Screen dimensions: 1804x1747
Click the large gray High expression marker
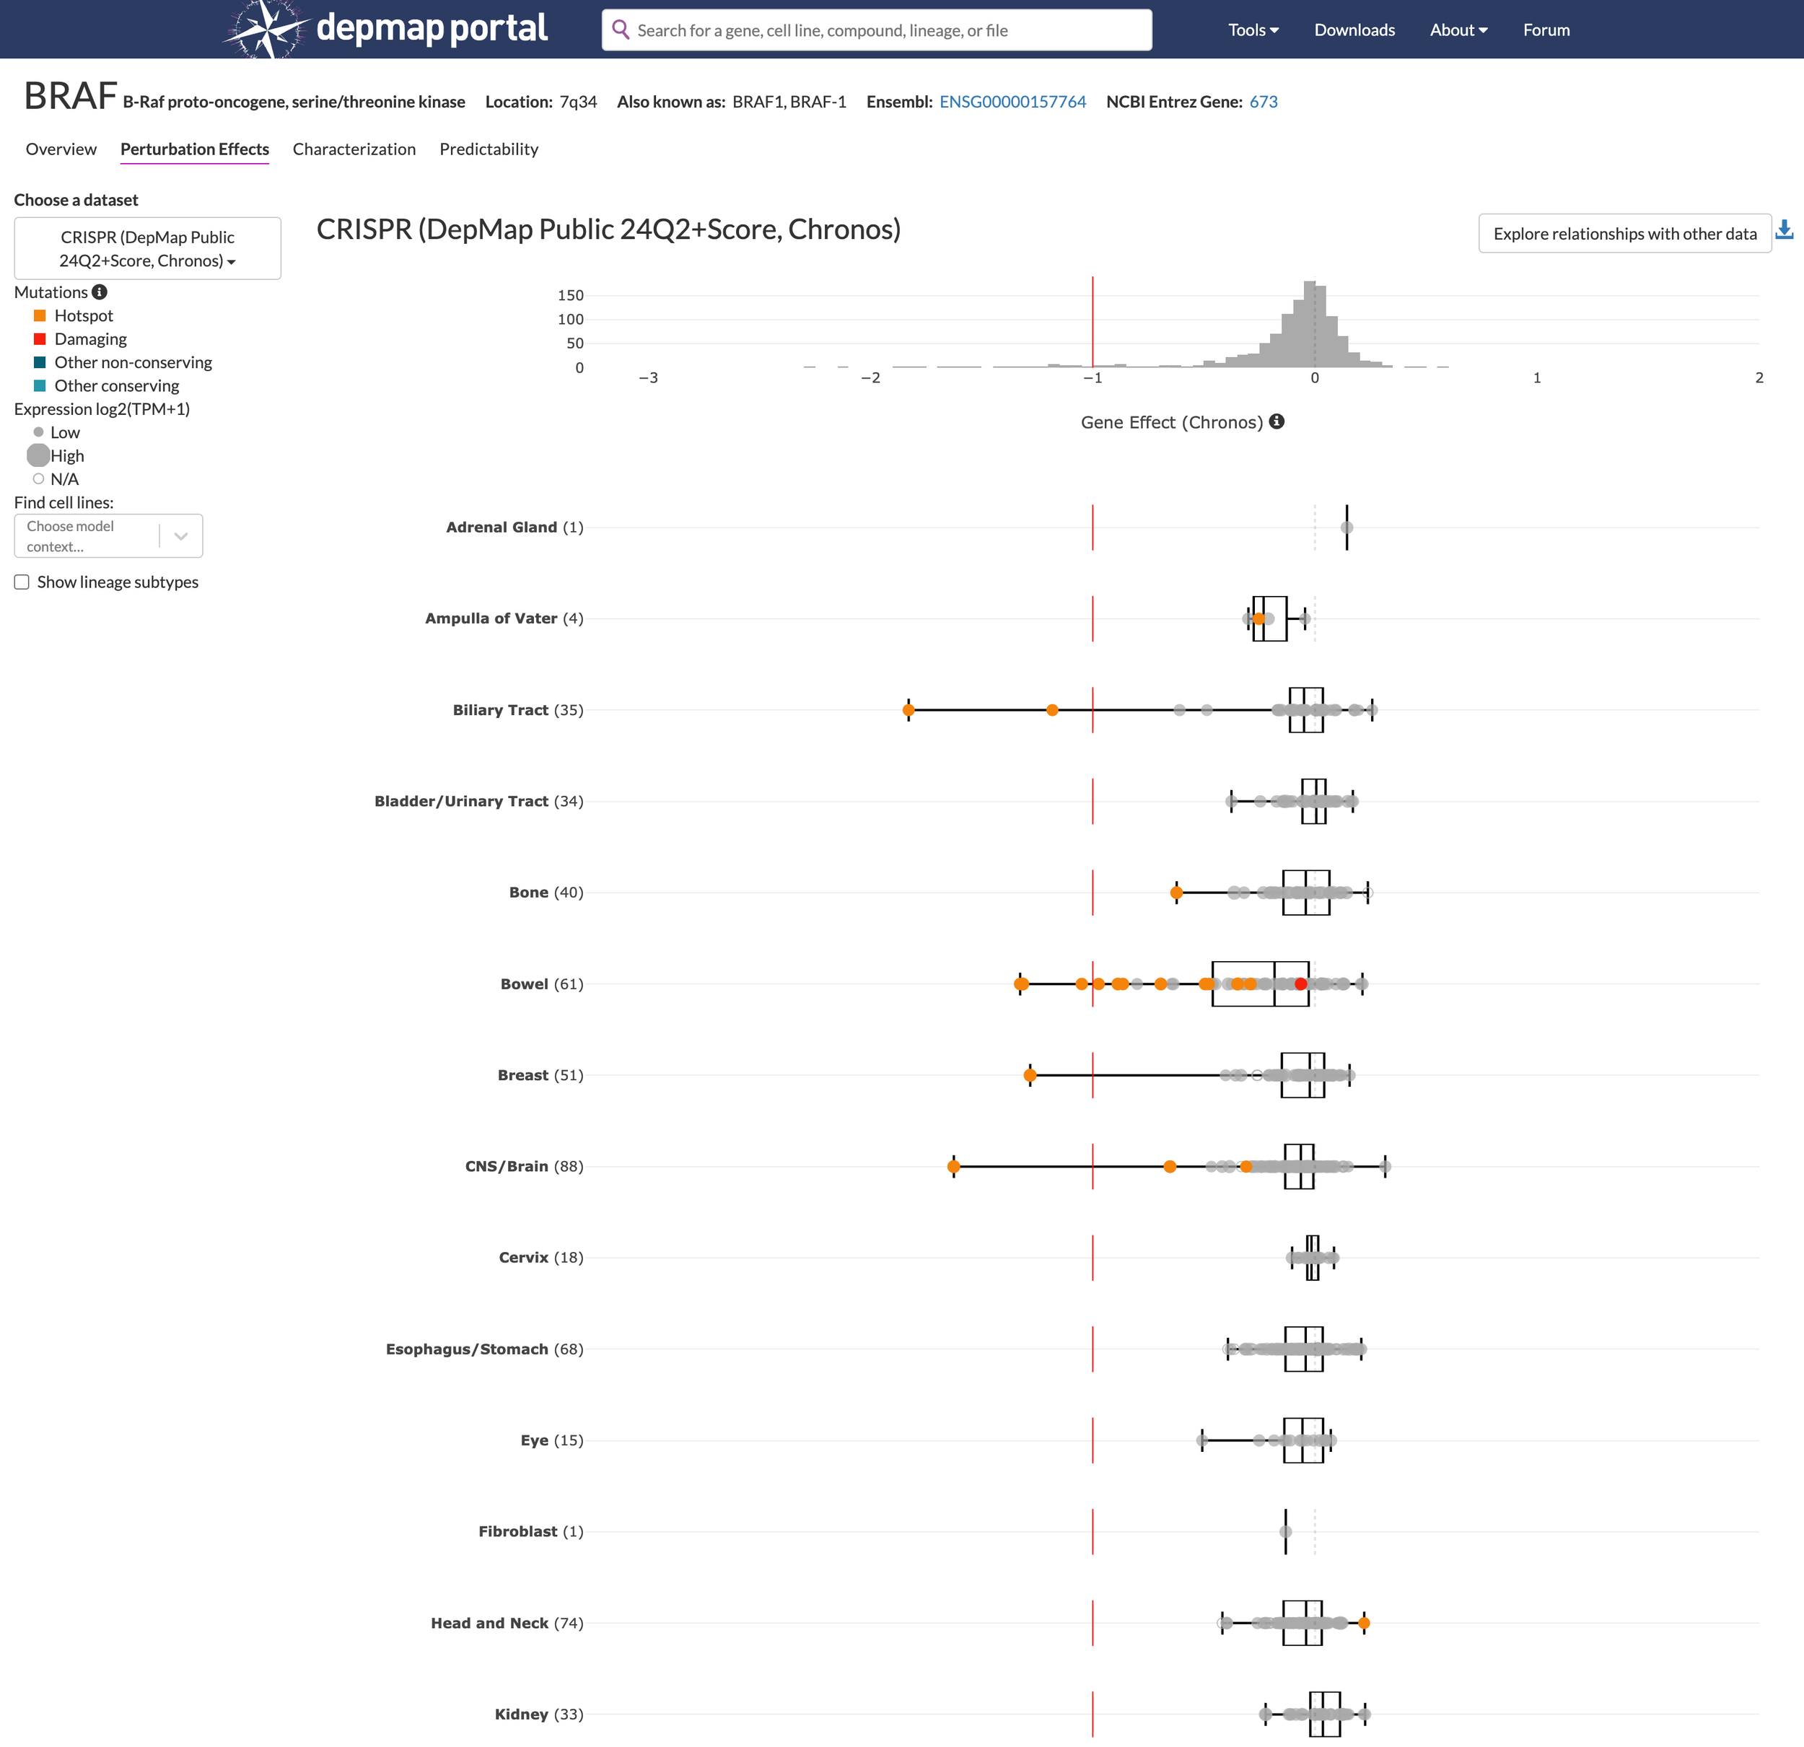click(x=39, y=455)
